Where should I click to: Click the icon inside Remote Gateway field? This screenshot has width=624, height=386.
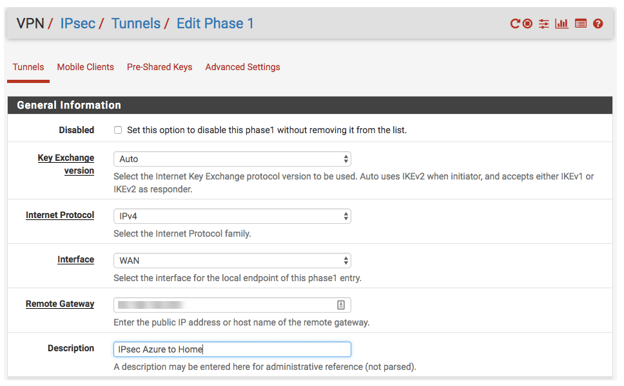point(341,305)
